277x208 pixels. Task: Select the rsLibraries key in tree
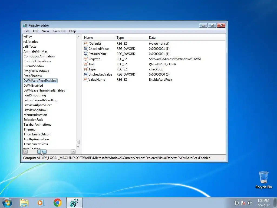click(x=30, y=42)
